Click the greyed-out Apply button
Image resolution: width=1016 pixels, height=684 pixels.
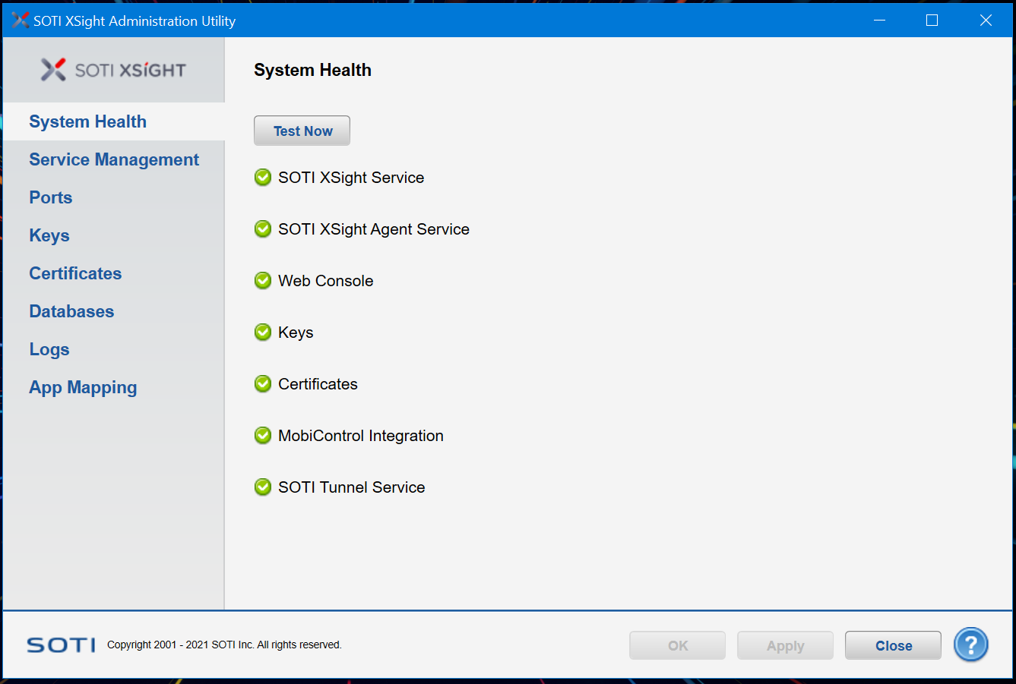(785, 645)
